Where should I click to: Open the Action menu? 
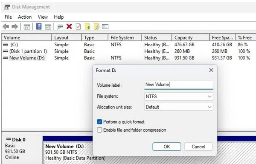tap(25, 17)
